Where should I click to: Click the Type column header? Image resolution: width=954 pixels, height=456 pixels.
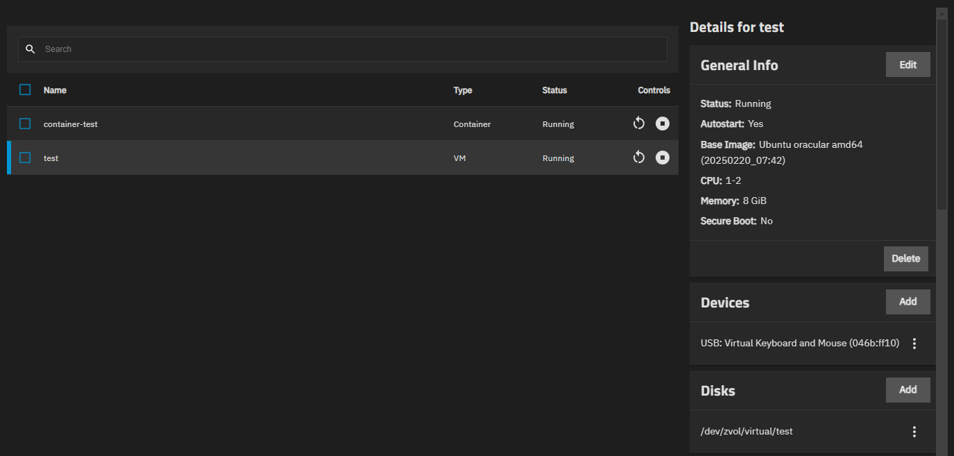463,90
